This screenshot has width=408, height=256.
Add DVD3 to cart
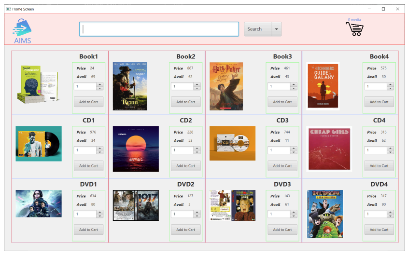[x=282, y=230]
